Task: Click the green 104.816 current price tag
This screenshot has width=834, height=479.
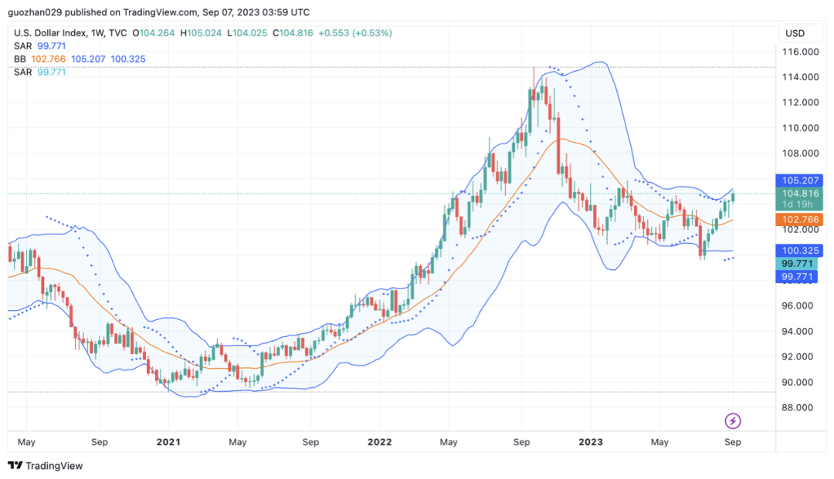Action: pyautogui.click(x=799, y=194)
